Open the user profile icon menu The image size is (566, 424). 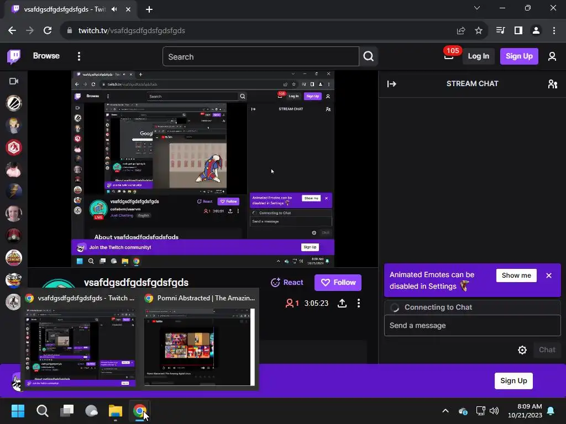(552, 56)
